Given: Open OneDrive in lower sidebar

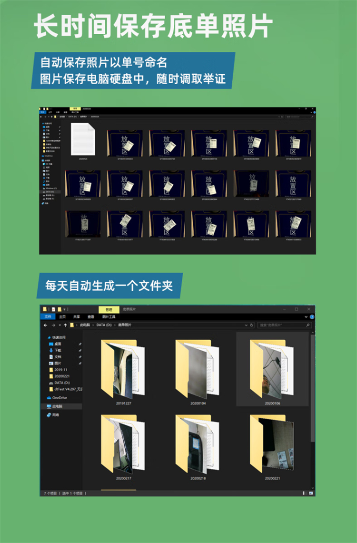Looking at the screenshot, I should (x=59, y=397).
